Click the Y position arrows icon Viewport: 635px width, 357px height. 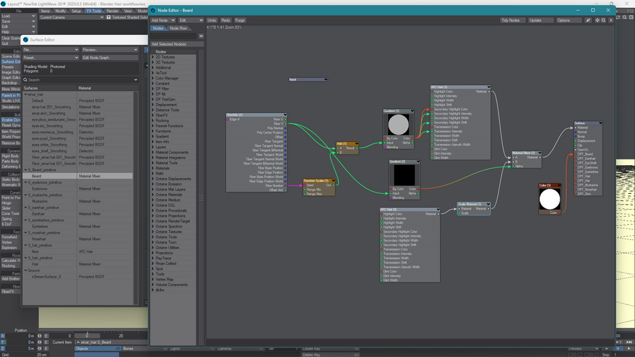(39, 342)
